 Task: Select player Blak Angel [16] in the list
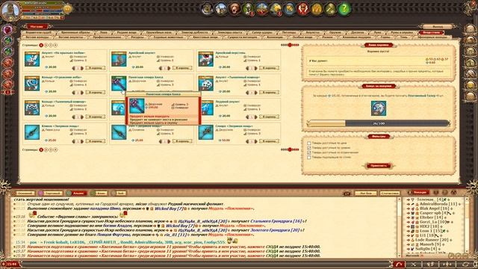point(435,208)
